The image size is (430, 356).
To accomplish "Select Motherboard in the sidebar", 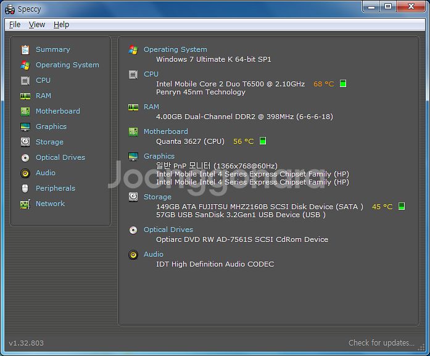I will (x=58, y=111).
